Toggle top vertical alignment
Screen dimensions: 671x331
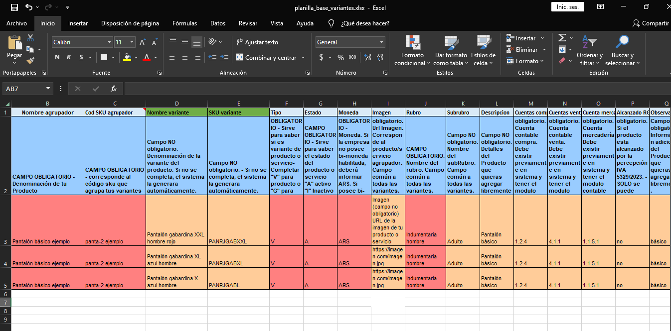tap(173, 42)
